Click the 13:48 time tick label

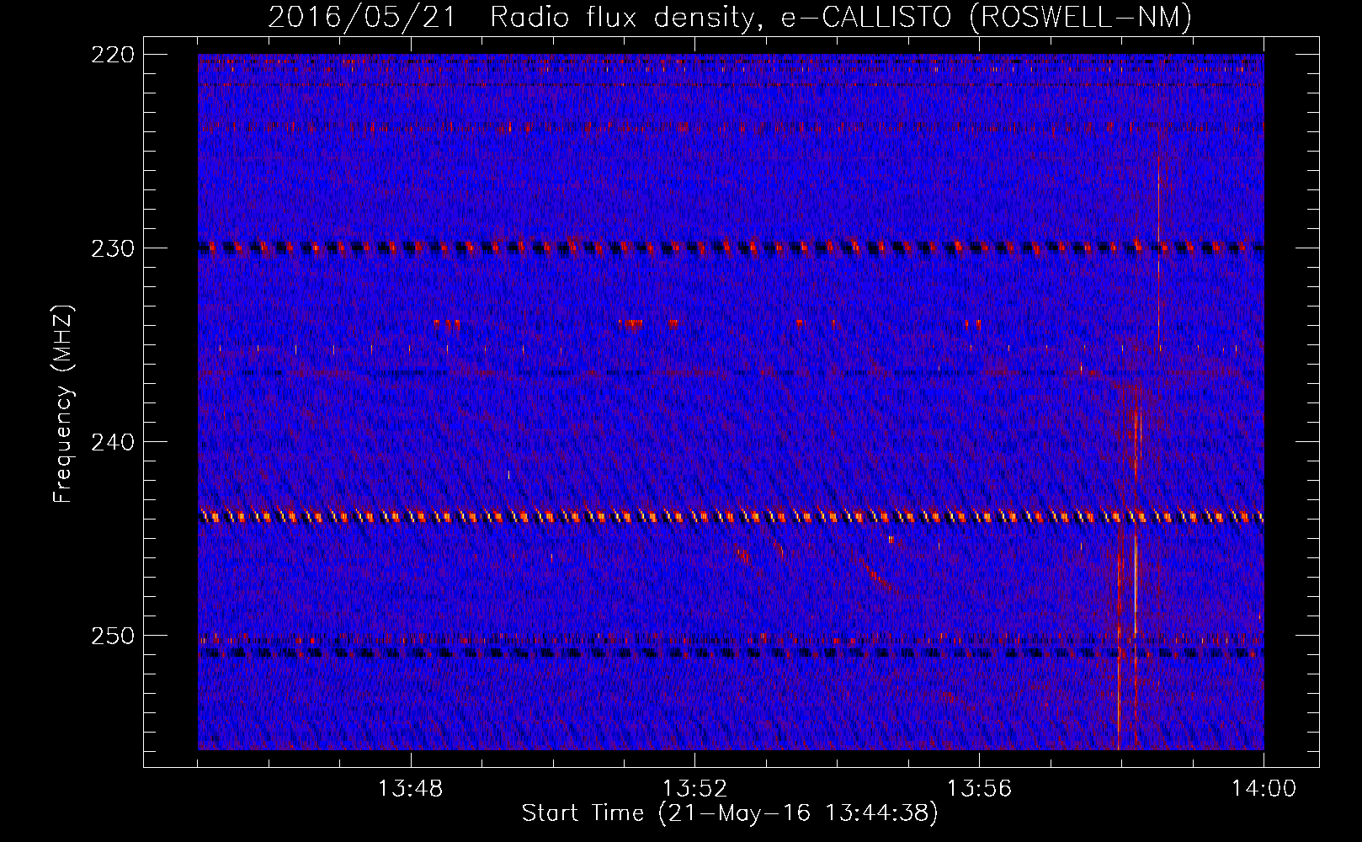tap(411, 789)
